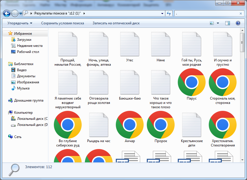Select the text file Няне

pos(161,47)
